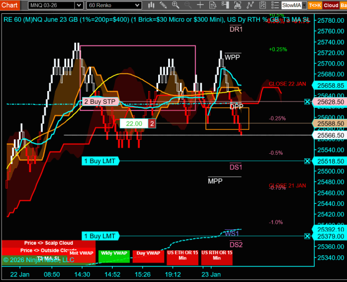The height and width of the screenshot is (282, 347).
Task: Select the 1 Buy LMT label near DS1
Action: click(x=100, y=161)
